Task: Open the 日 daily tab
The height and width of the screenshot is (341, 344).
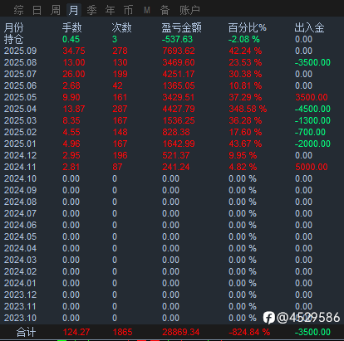Action: (37, 10)
